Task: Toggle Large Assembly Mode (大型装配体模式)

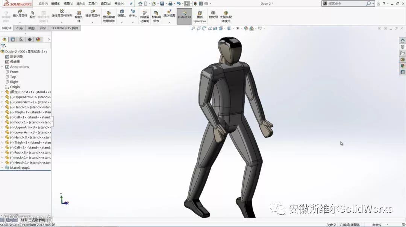Action: (226, 17)
